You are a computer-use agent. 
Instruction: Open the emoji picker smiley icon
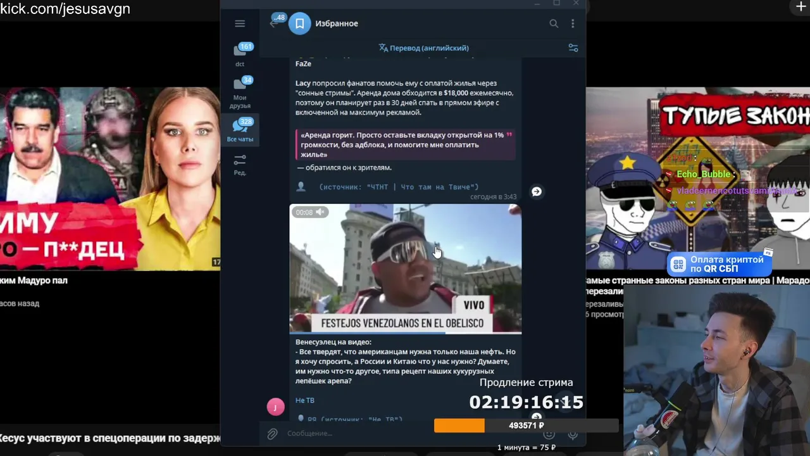pyautogui.click(x=549, y=434)
